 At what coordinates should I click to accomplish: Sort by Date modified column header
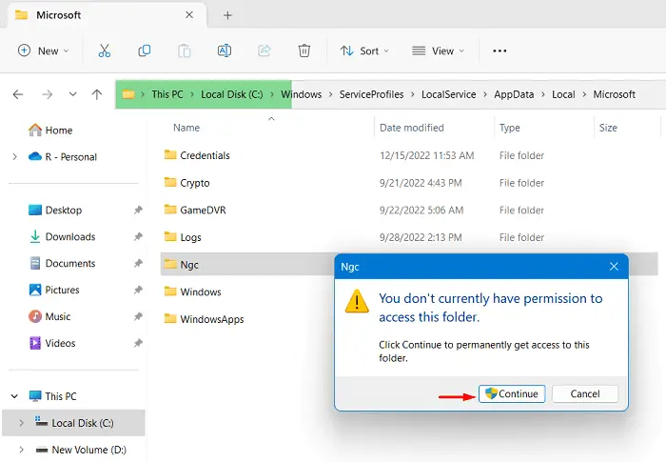click(x=412, y=128)
